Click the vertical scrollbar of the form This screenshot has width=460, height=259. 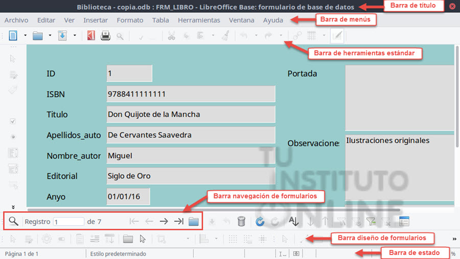(x=457, y=96)
